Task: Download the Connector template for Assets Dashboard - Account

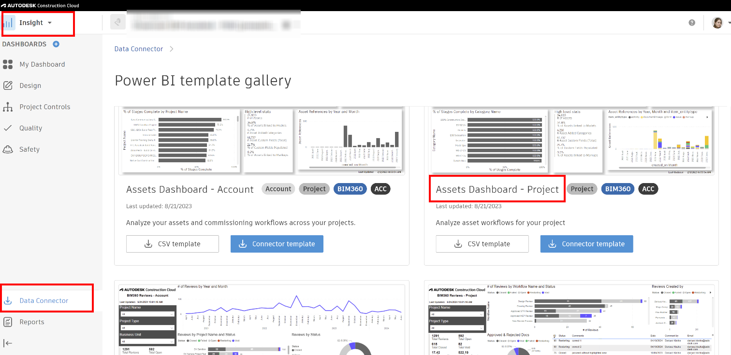Action: click(x=277, y=244)
